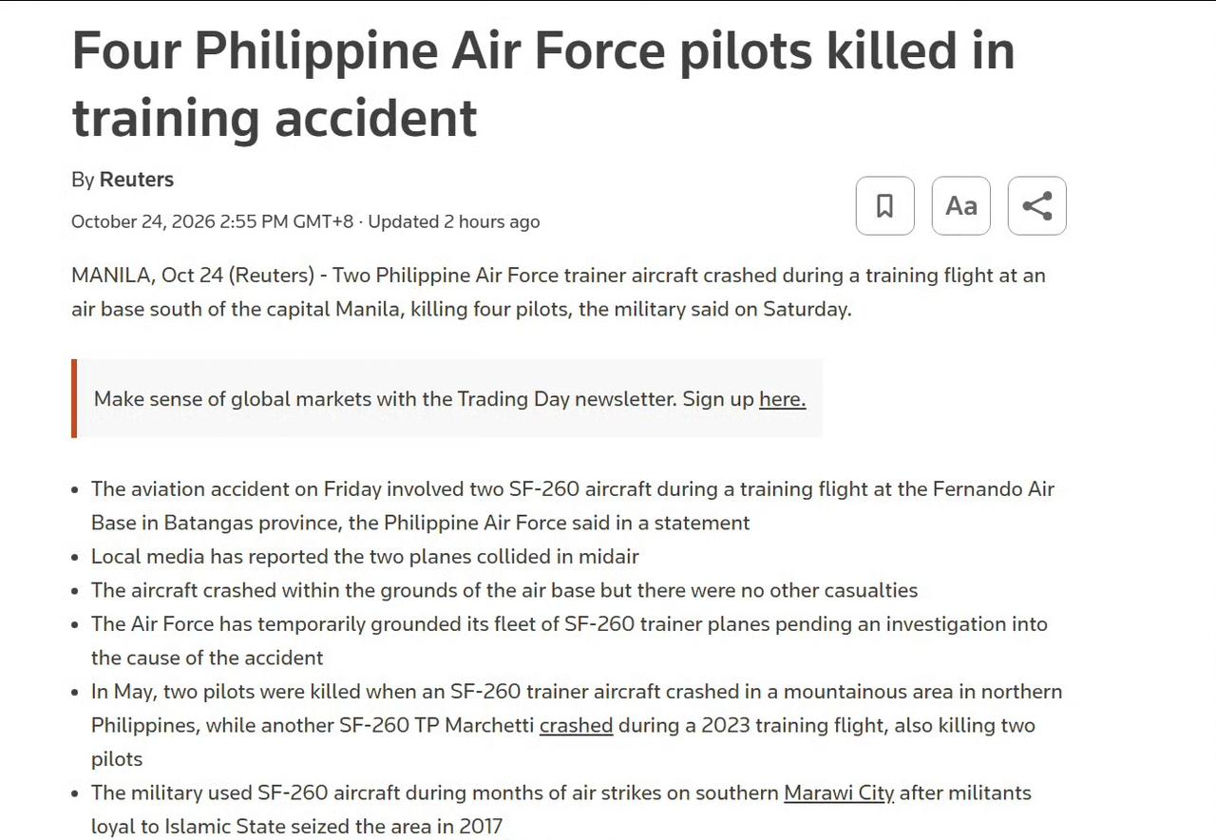Open the 'crashed' hyperlink in the bullet
Screen dimensions: 1216x840
point(576,725)
